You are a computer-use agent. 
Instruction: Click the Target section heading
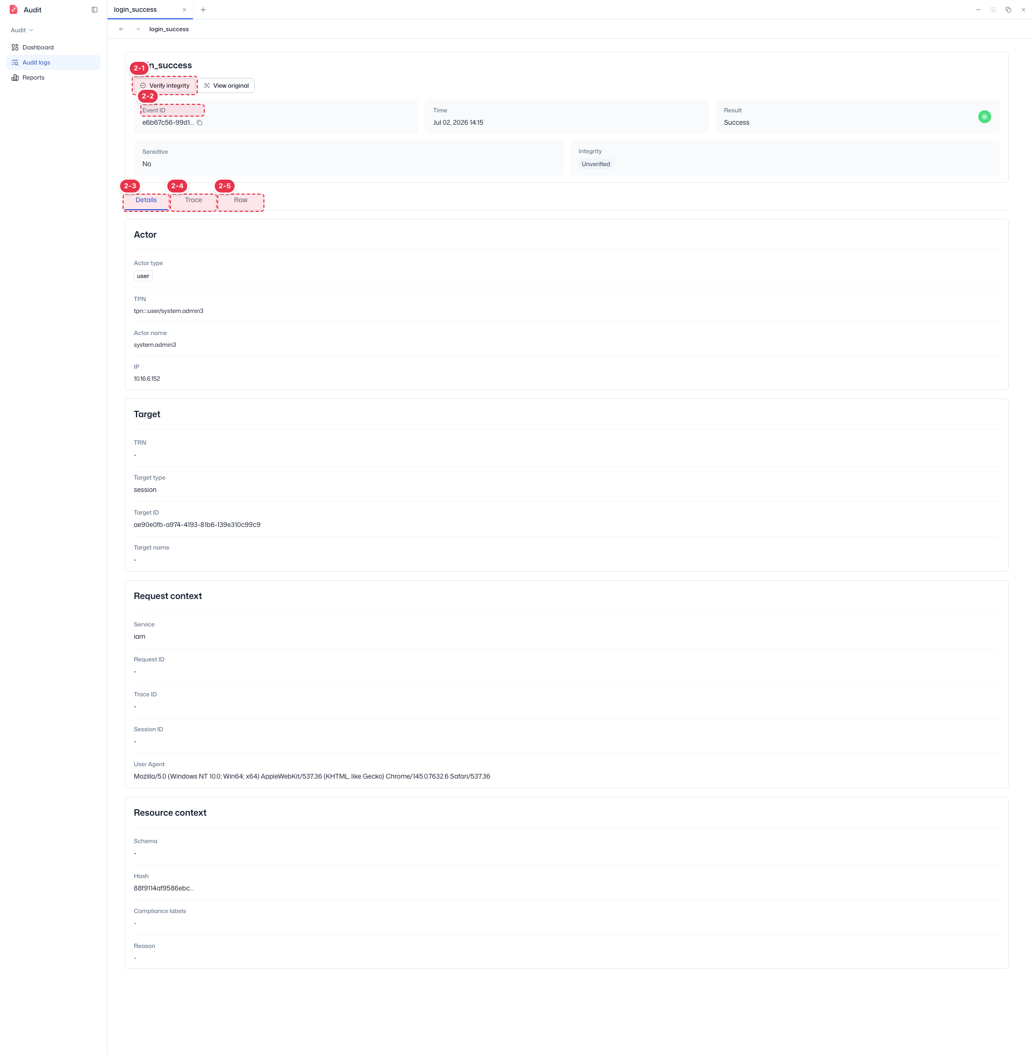[x=147, y=415]
